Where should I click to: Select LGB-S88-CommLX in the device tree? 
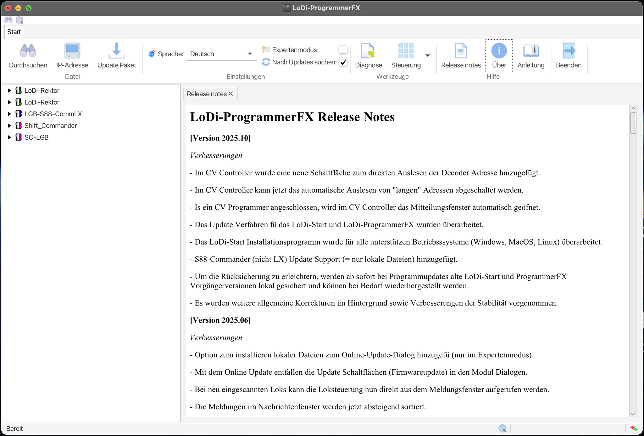(x=53, y=114)
